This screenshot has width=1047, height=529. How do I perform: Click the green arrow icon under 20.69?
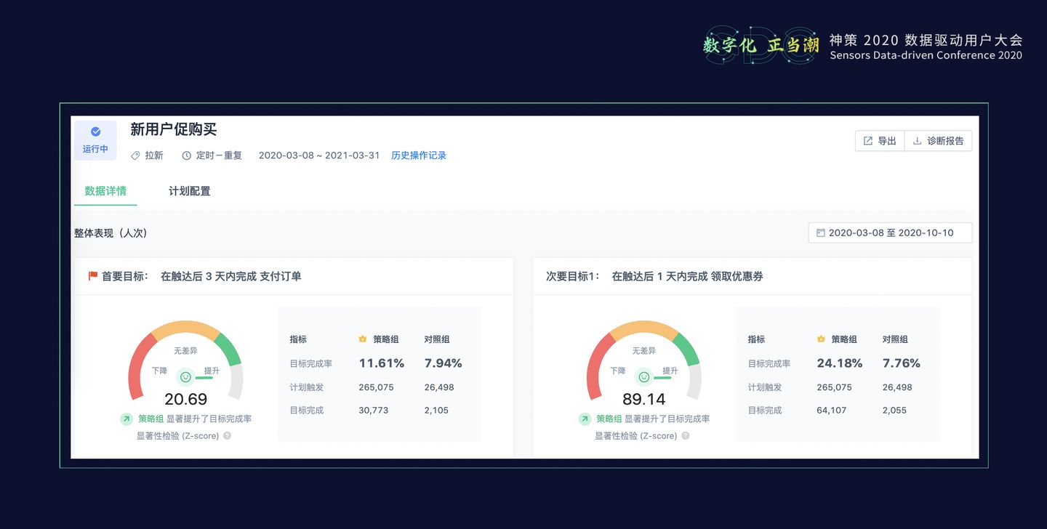click(127, 419)
